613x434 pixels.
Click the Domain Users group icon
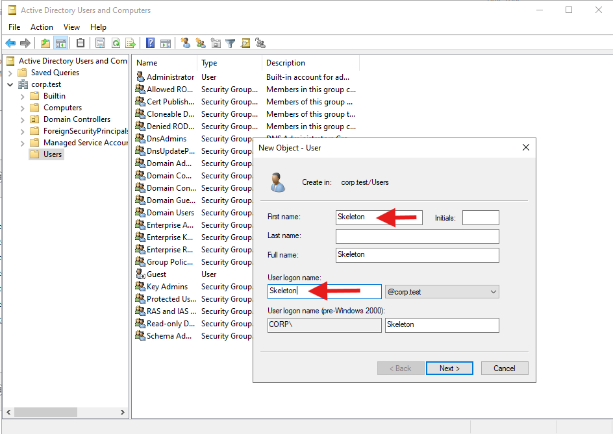pos(140,212)
